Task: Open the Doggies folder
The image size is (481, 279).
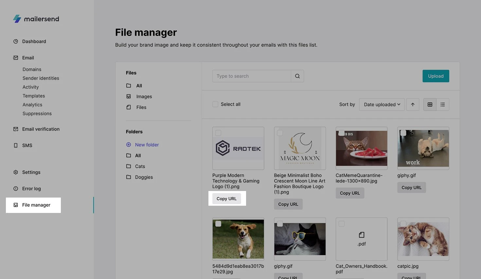Action: 144,177
